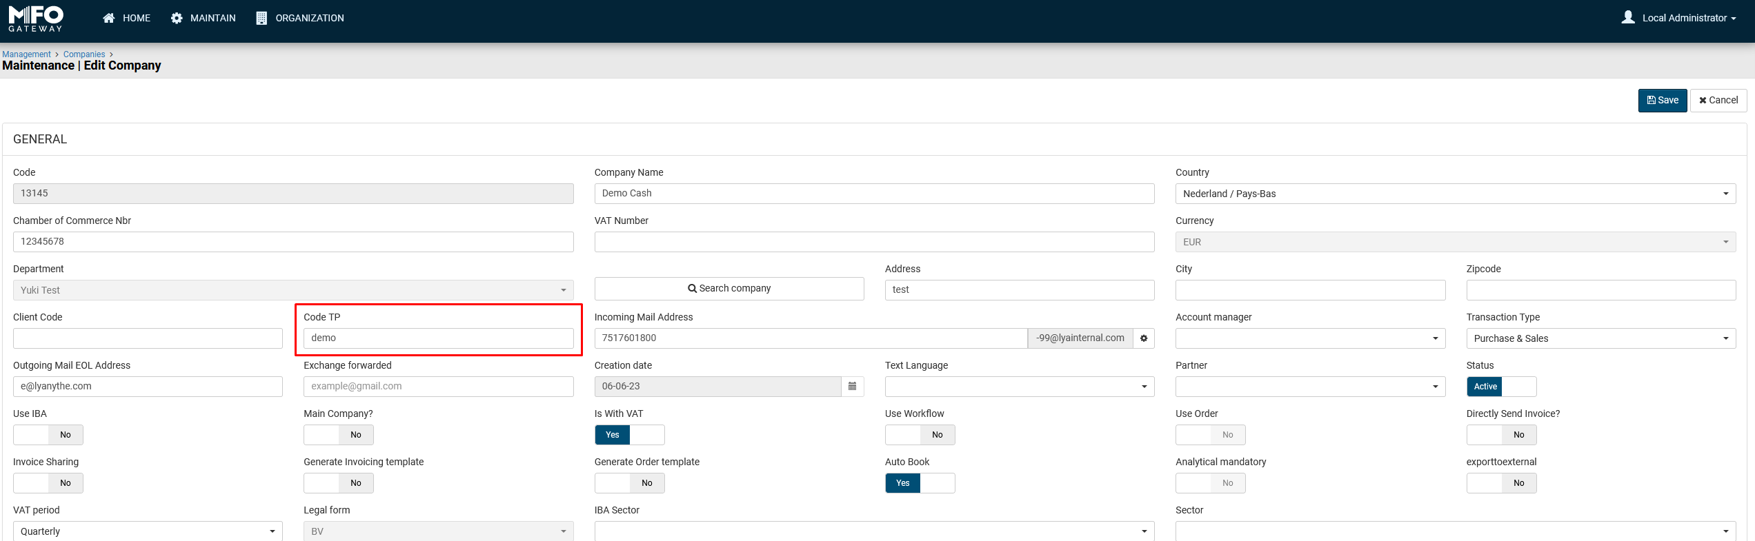Click the Save button
Viewport: 1755px width, 541px height.
(x=1662, y=101)
